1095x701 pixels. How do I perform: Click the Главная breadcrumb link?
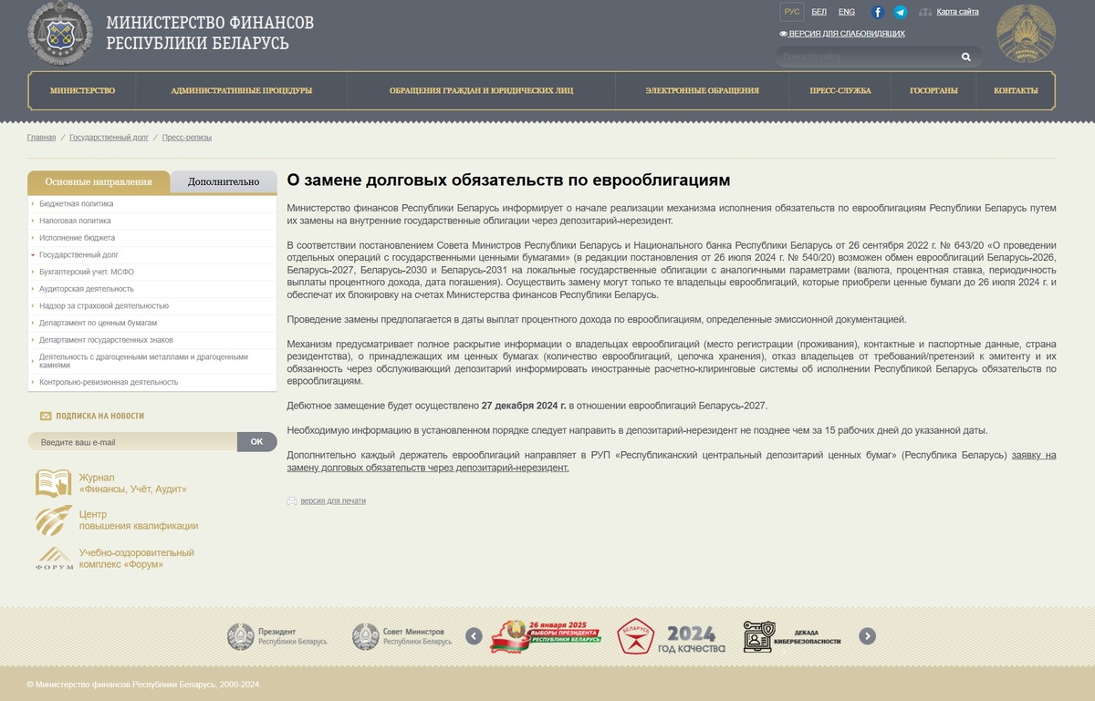tap(41, 138)
